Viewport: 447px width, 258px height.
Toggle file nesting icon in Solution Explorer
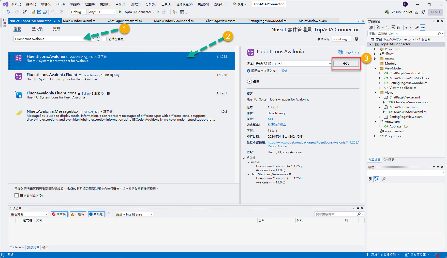[x=406, y=27]
